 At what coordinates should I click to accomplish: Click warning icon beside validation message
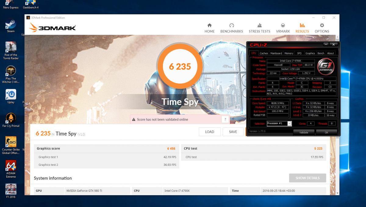(133, 120)
